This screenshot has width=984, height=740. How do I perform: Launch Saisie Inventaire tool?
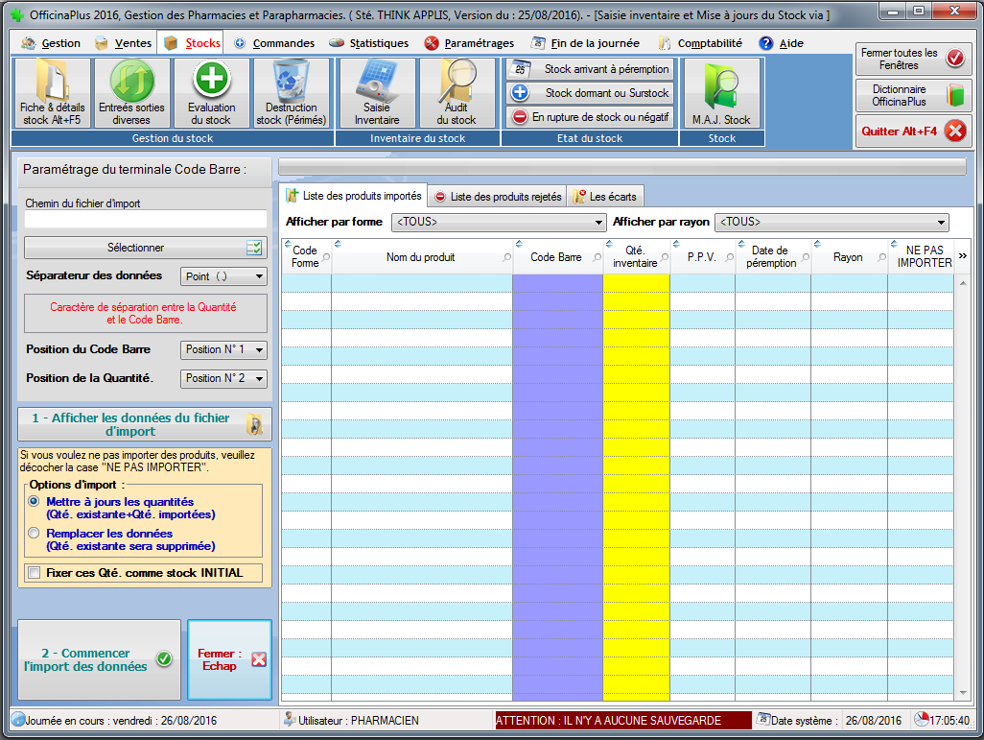coord(377,93)
